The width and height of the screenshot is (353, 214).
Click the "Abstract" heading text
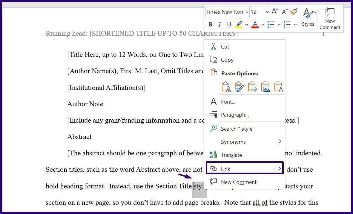[x=79, y=137]
